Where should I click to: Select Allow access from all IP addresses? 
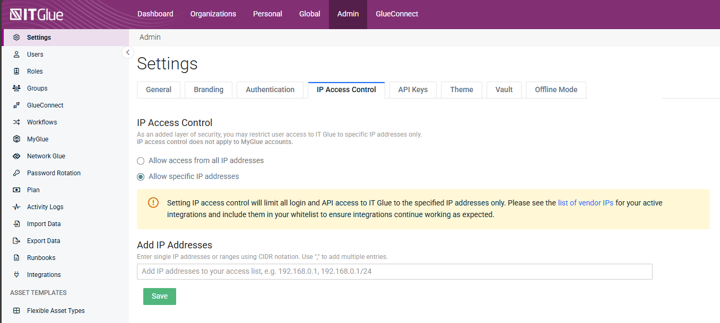(141, 160)
